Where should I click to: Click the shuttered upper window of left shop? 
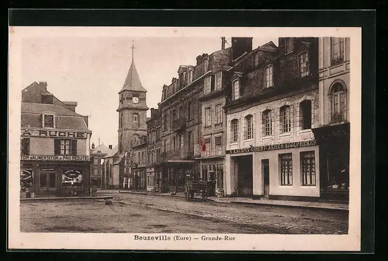65,146
